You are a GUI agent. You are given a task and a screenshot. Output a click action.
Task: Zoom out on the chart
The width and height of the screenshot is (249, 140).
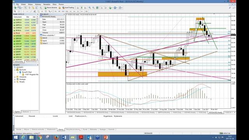pyautogui.click(x=93, y=8)
